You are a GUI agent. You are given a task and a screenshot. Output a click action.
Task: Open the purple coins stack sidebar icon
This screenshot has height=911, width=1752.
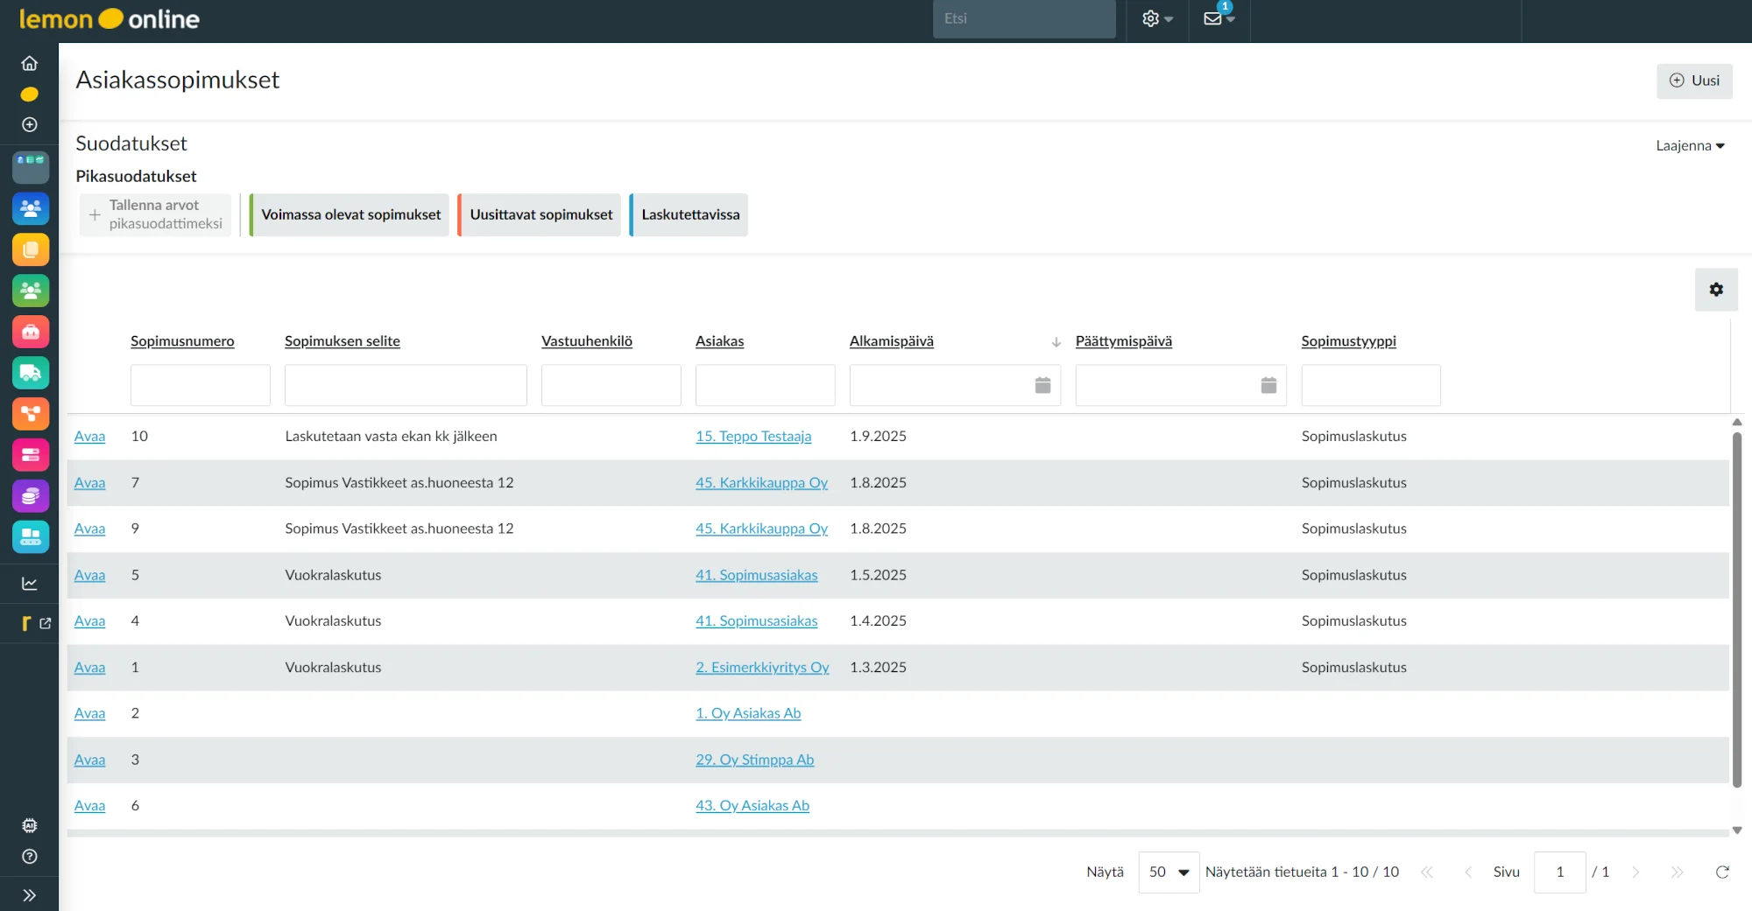click(31, 496)
